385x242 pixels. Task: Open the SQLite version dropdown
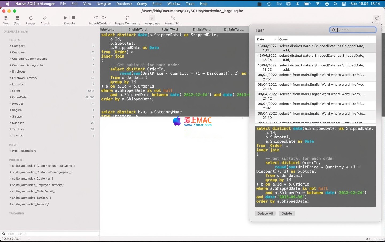pos(16,239)
